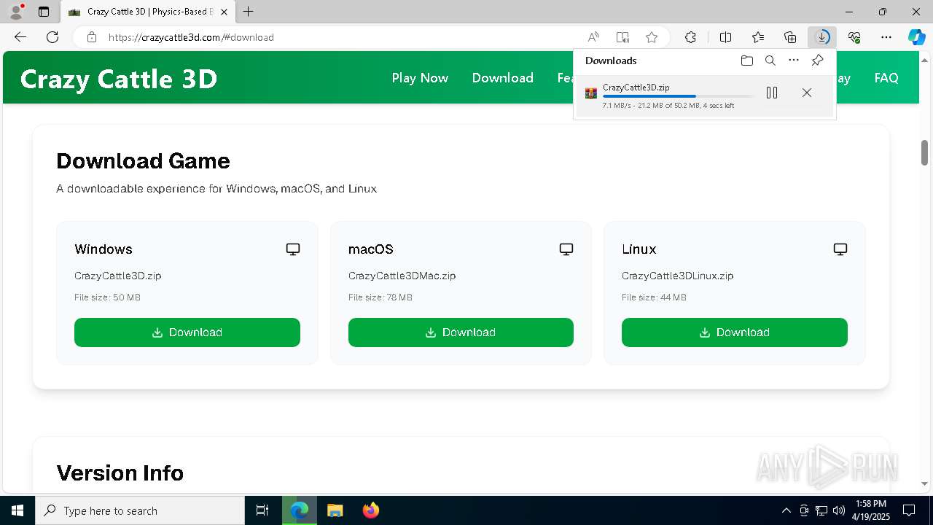Viewport: 933px width, 525px height.
Task: View site information lock icon
Action: [x=91, y=37]
